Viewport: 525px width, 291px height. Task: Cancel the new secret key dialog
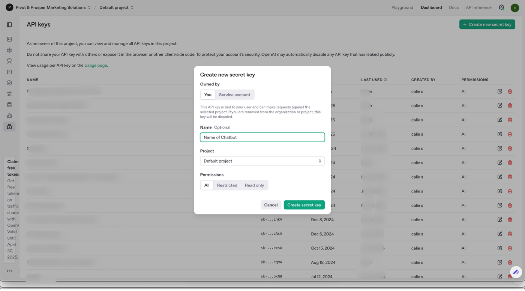point(271,205)
